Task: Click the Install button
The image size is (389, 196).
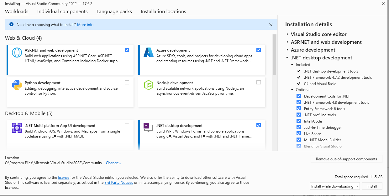Action: point(372,186)
